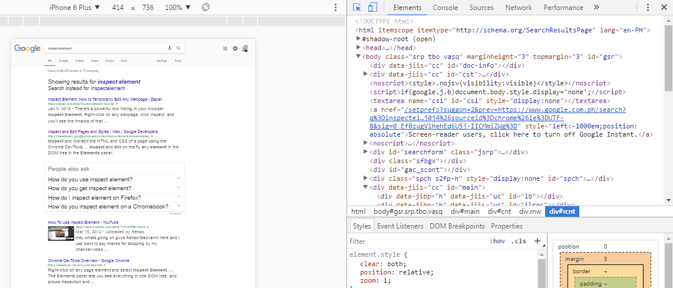
Task: Open DOM Breakpoints tab
Action: coord(457,226)
